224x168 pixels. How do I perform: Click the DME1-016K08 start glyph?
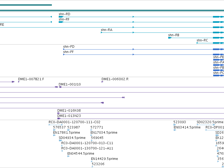(x=59, y=113)
